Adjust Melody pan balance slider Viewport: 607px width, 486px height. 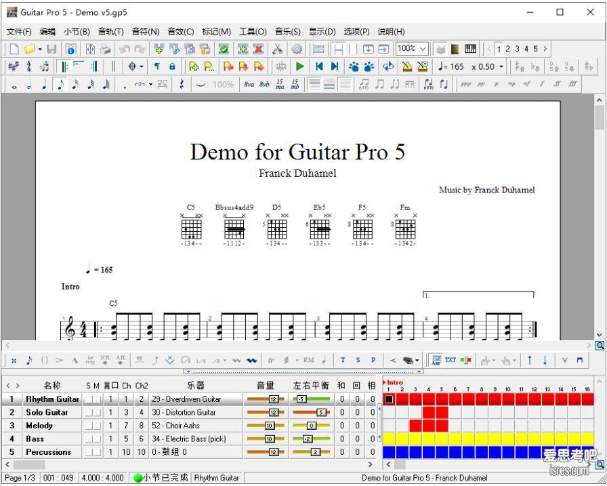point(311,426)
